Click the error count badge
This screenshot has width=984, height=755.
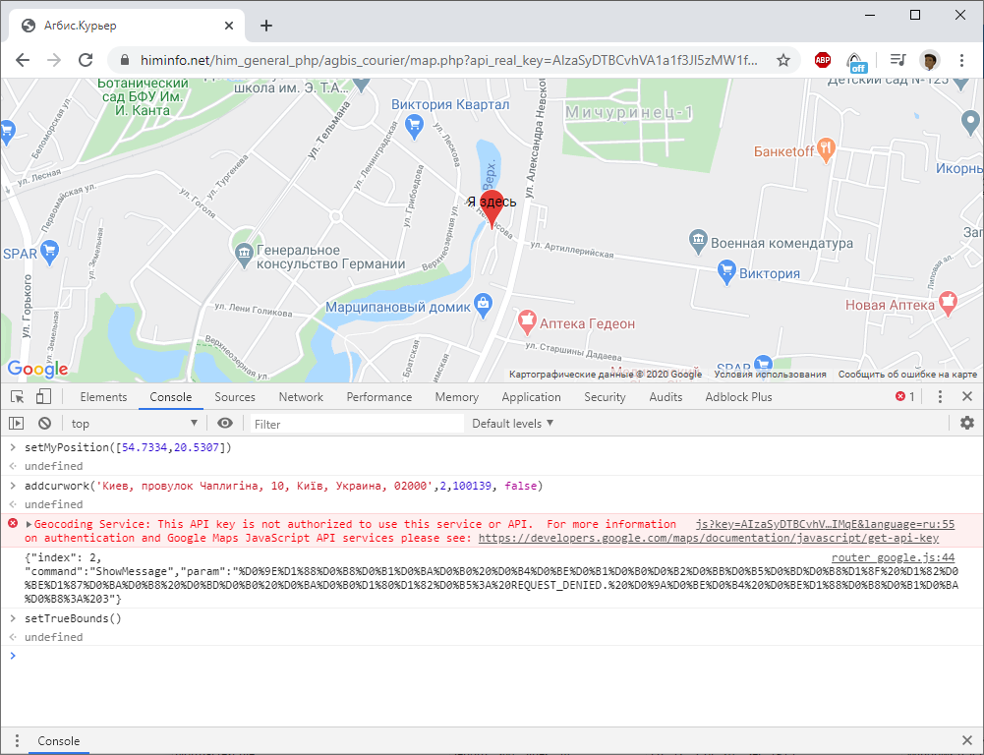(x=905, y=396)
